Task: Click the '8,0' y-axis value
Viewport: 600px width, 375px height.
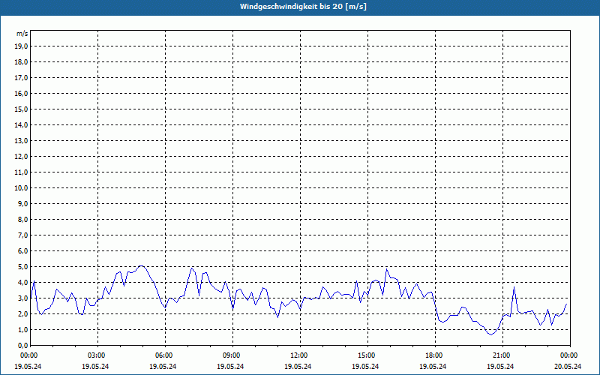Action: point(23,219)
